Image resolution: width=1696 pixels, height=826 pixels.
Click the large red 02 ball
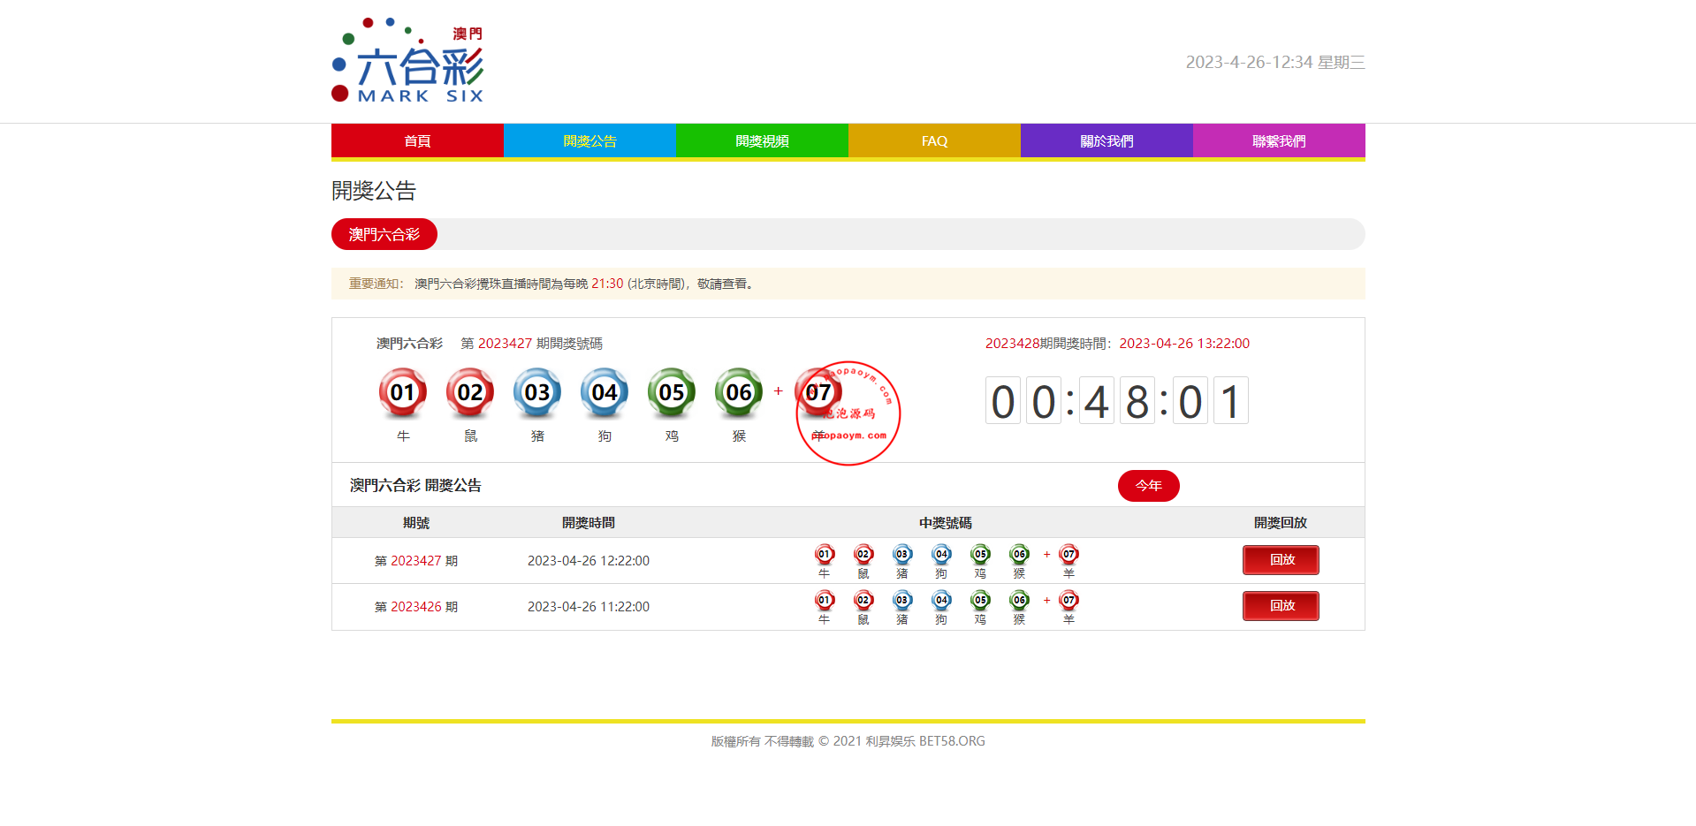pyautogui.click(x=470, y=392)
